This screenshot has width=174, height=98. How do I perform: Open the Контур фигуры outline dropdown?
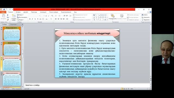click(133, 17)
